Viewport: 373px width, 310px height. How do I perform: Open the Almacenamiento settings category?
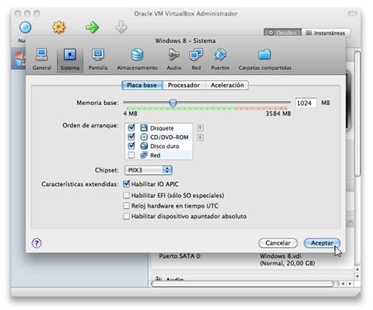(137, 59)
